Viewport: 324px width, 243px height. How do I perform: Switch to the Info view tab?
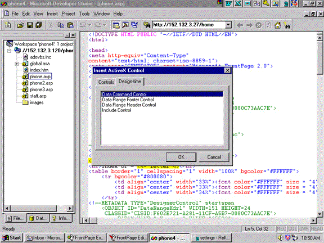coord(61,218)
